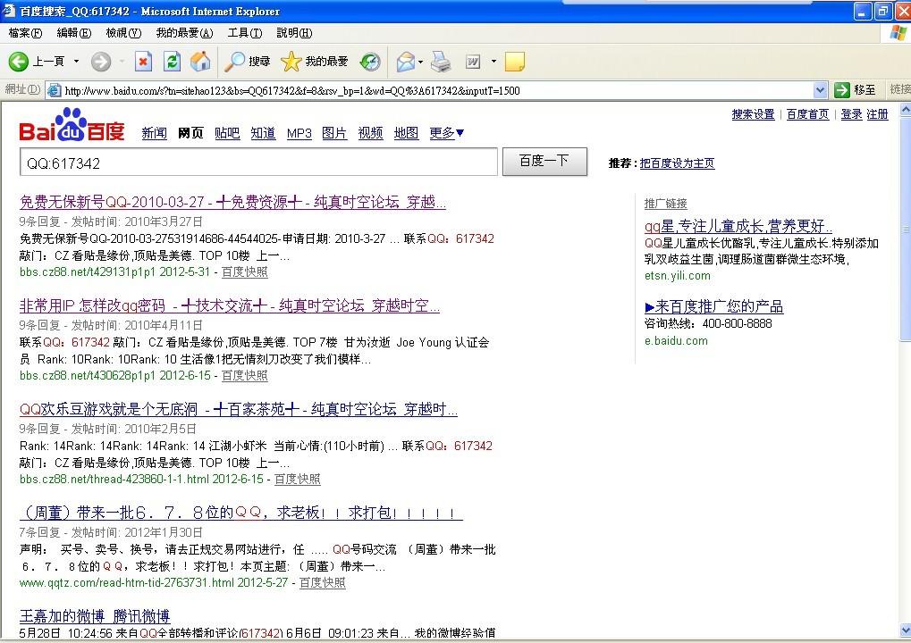Click the scrollbar down arrow
Screen dimensions: 911x643
[x=906, y=630]
